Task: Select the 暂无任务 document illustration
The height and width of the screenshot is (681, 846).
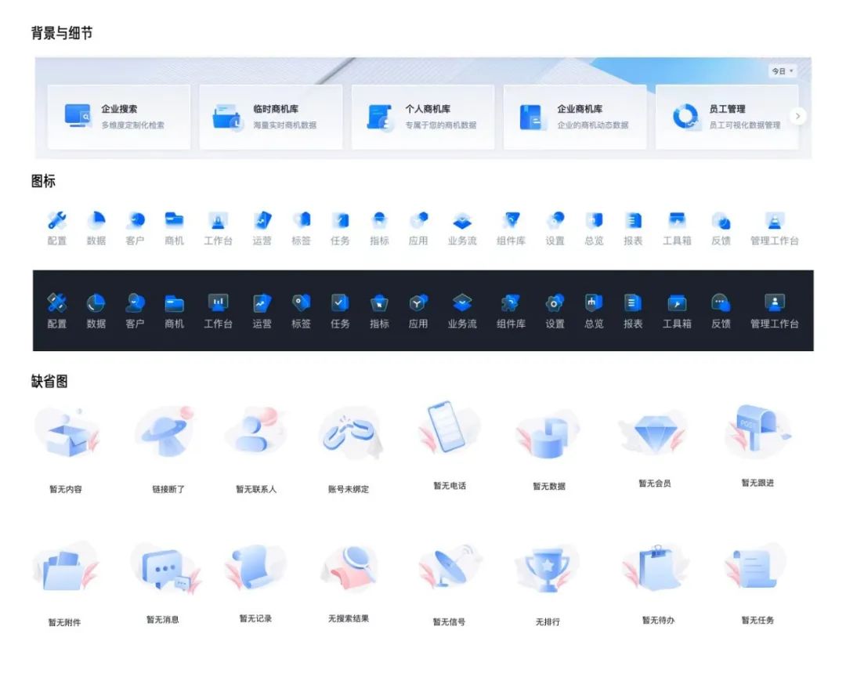Action: point(755,567)
